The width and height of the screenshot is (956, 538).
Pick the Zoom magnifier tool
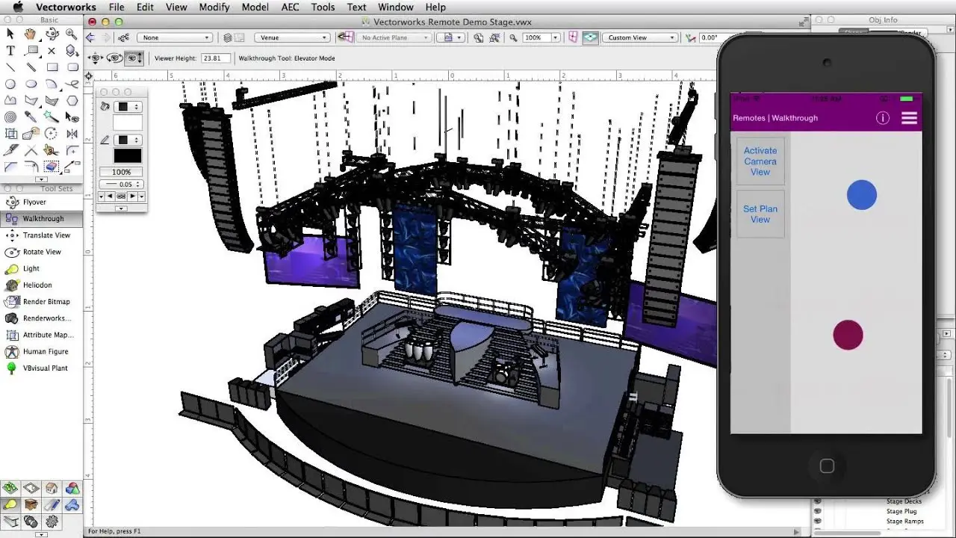(72, 34)
